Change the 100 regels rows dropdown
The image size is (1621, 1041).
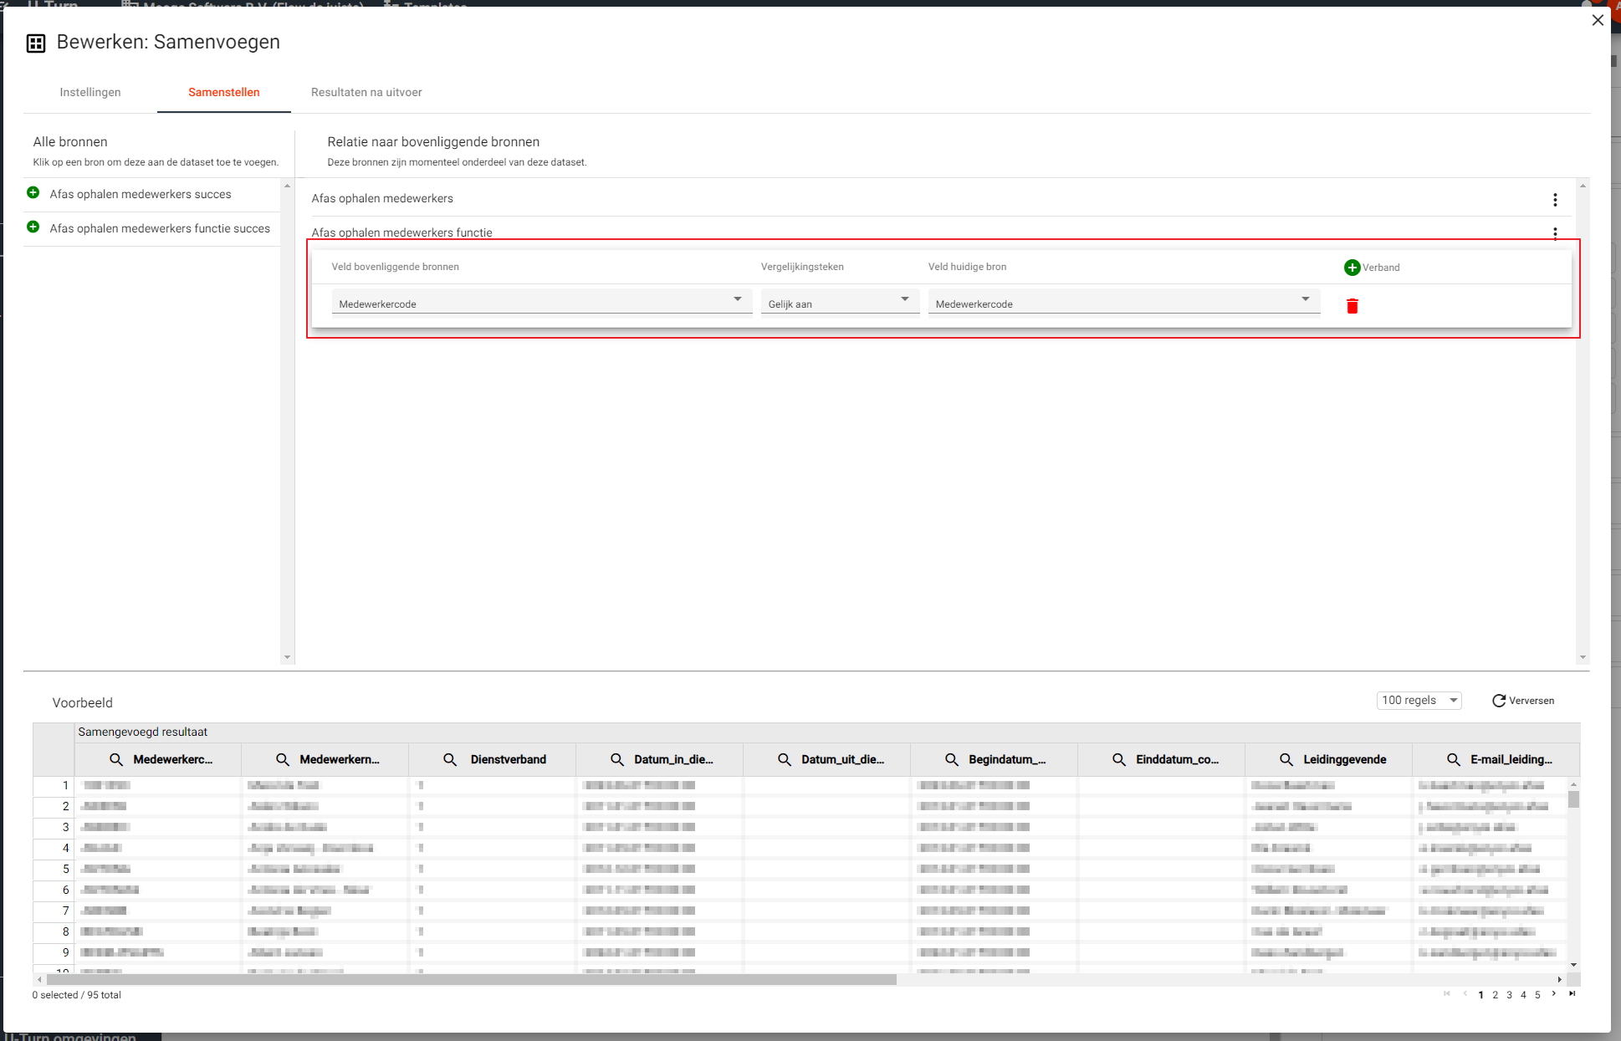[x=1419, y=701]
